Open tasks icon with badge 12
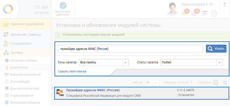 pyautogui.click(x=194, y=14)
